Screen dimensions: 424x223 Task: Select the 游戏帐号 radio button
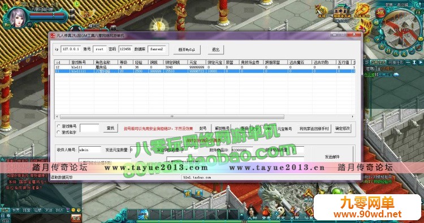click(x=58, y=126)
